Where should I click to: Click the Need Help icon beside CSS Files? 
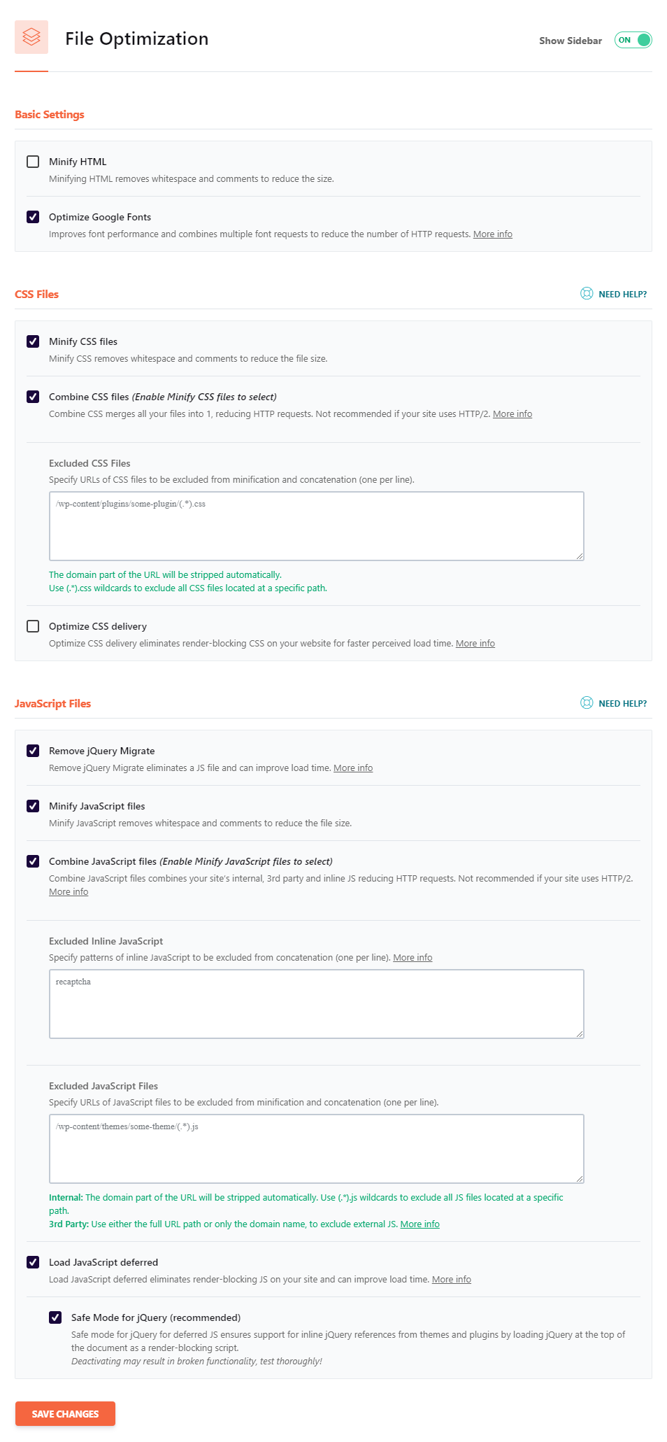point(586,294)
